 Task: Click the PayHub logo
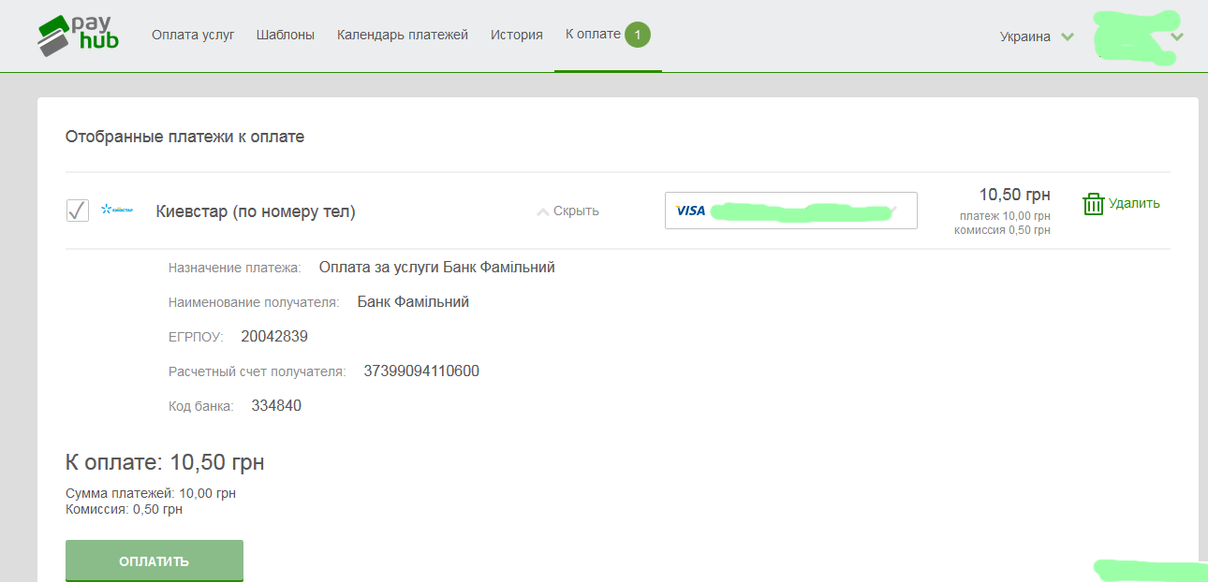point(79,36)
